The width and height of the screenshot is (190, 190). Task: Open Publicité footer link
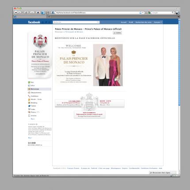pyautogui.click(x=94, y=168)
